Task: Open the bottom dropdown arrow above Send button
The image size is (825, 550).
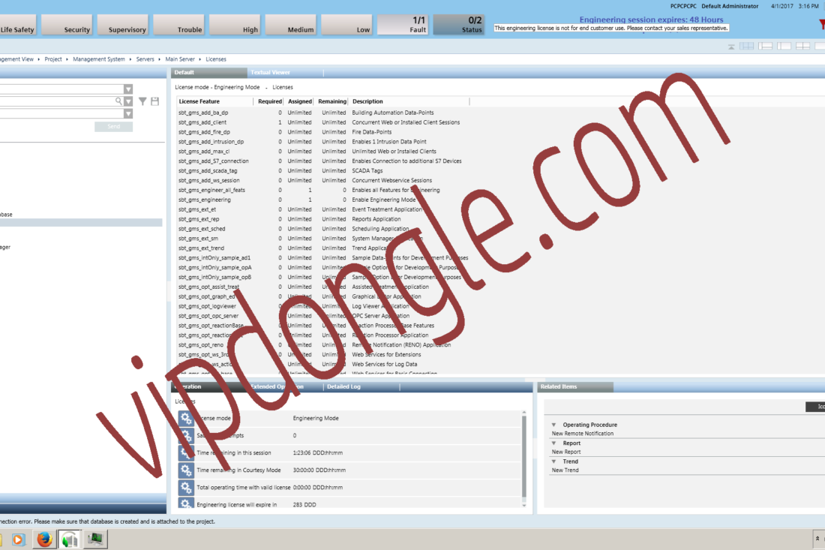Action: tap(127, 114)
